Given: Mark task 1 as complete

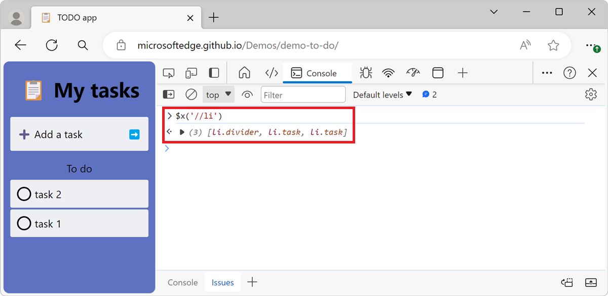Looking at the screenshot, I should [x=24, y=223].
